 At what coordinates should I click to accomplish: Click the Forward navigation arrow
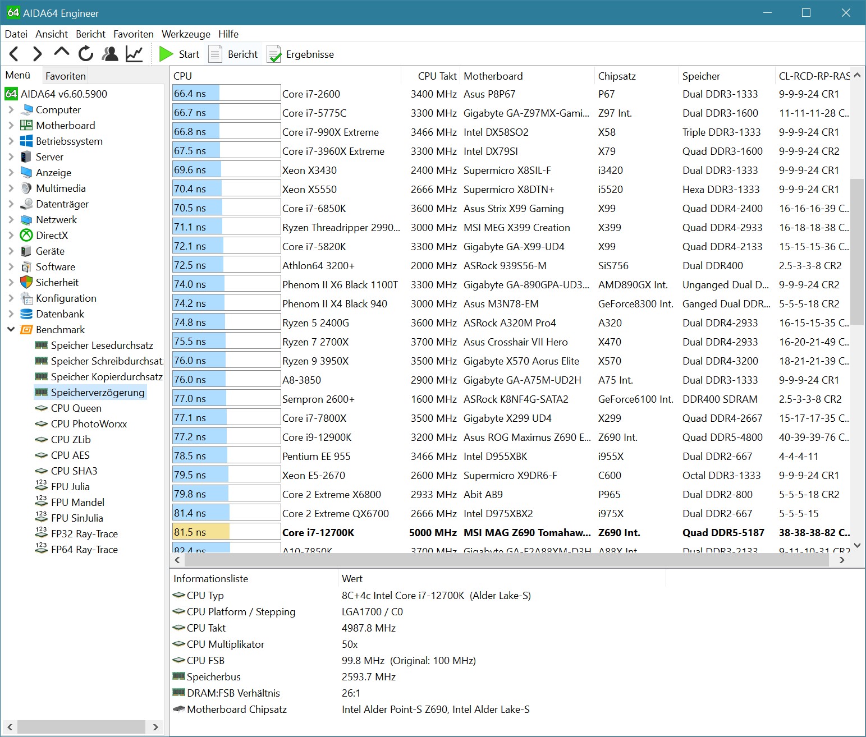37,54
